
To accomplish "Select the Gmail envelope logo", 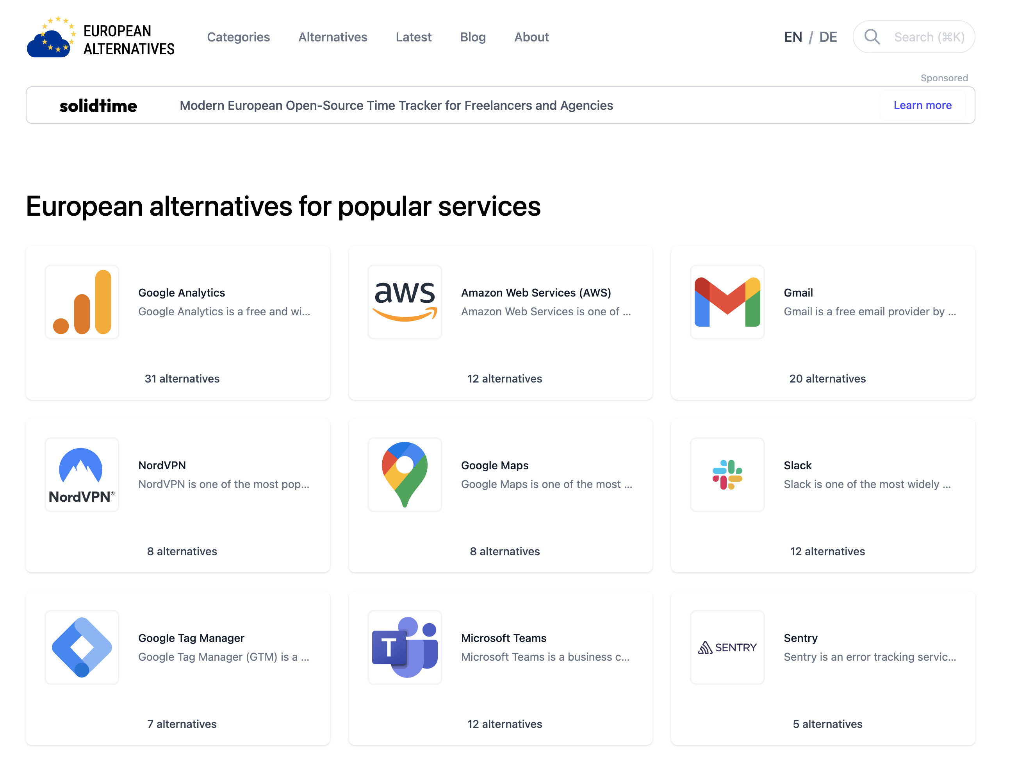I will [727, 302].
